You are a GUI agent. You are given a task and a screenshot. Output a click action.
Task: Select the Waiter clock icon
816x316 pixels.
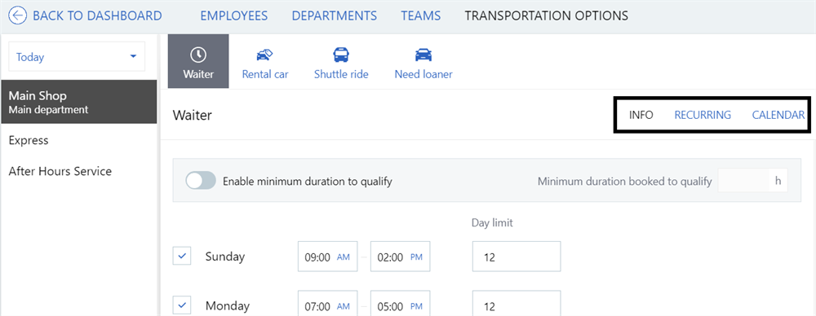click(198, 55)
